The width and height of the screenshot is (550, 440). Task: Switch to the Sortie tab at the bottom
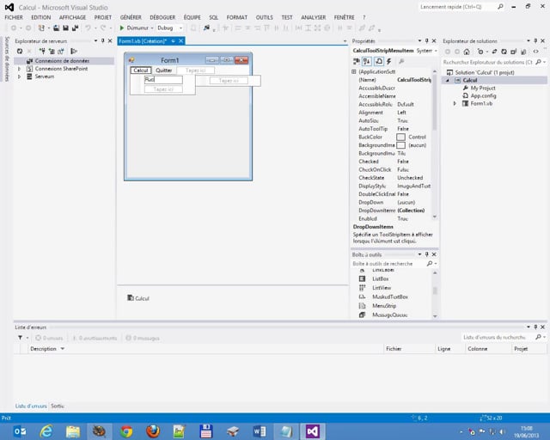pyautogui.click(x=58, y=406)
